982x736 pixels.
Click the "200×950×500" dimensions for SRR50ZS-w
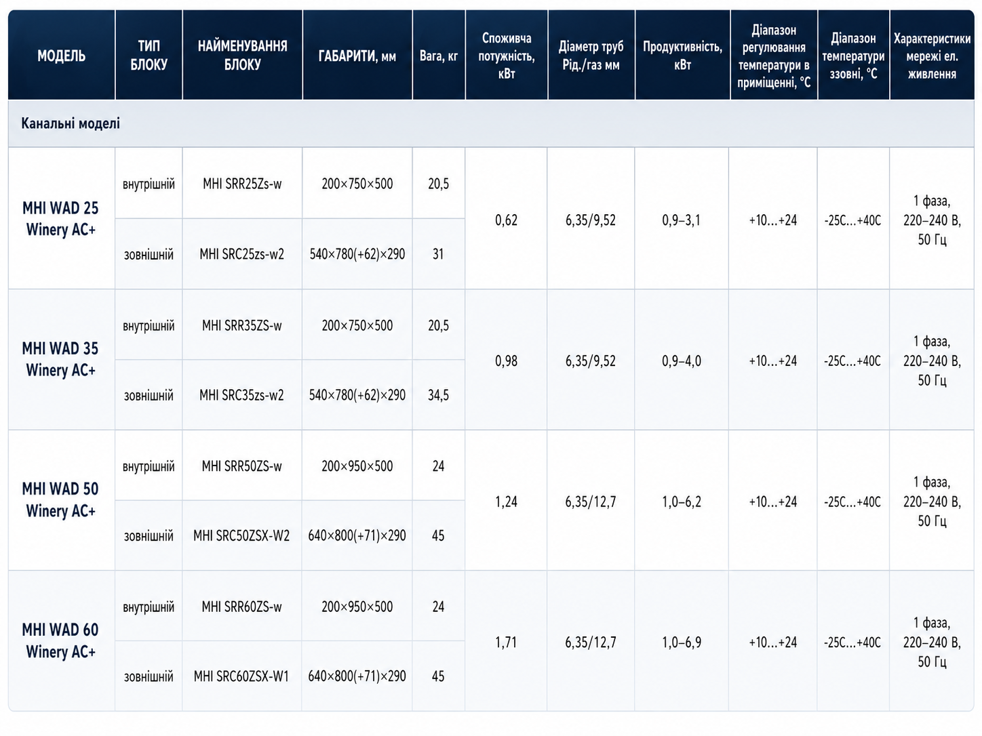357,466
